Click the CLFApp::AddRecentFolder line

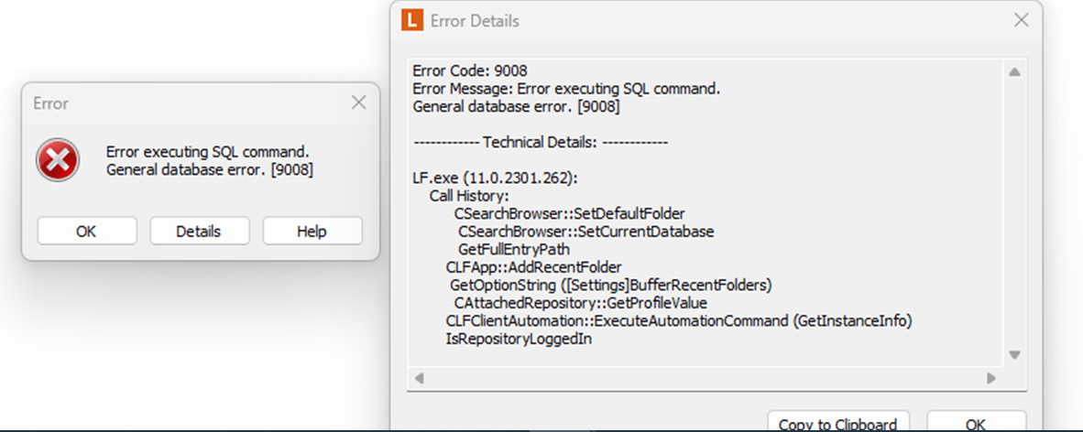pos(534,267)
